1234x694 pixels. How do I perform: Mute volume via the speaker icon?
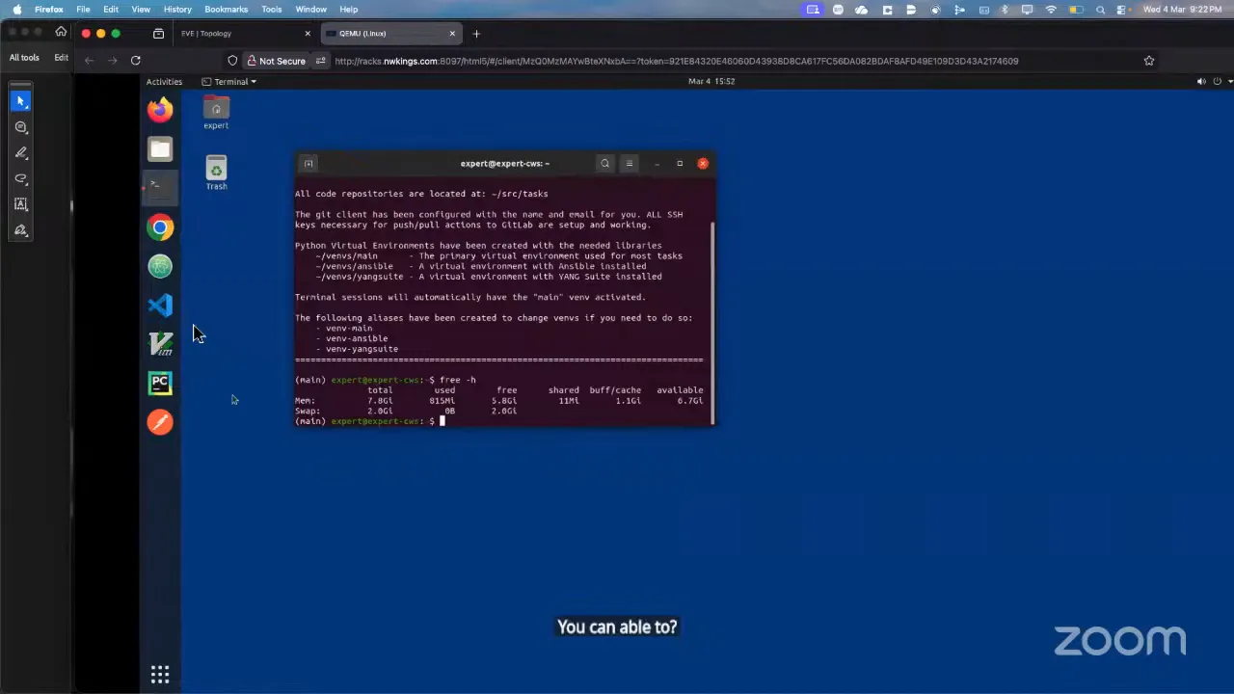[x=1200, y=81]
